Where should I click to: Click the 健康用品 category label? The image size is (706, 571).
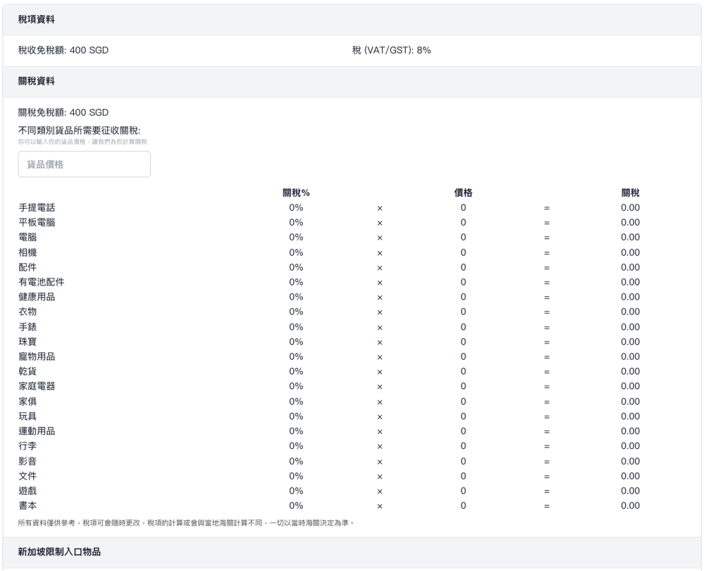(x=37, y=297)
